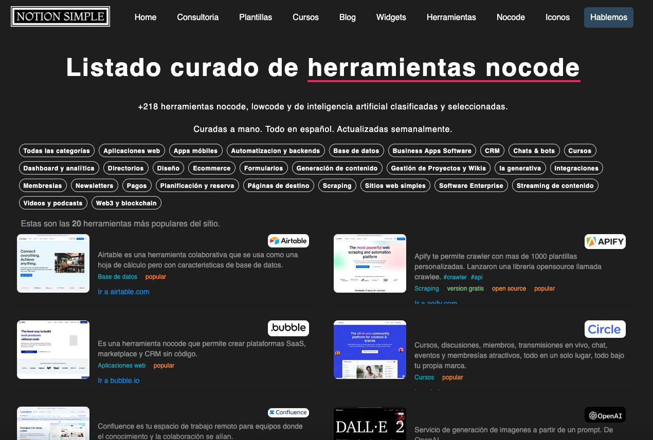
Task: Filter by Newsletters category
Action: click(95, 185)
